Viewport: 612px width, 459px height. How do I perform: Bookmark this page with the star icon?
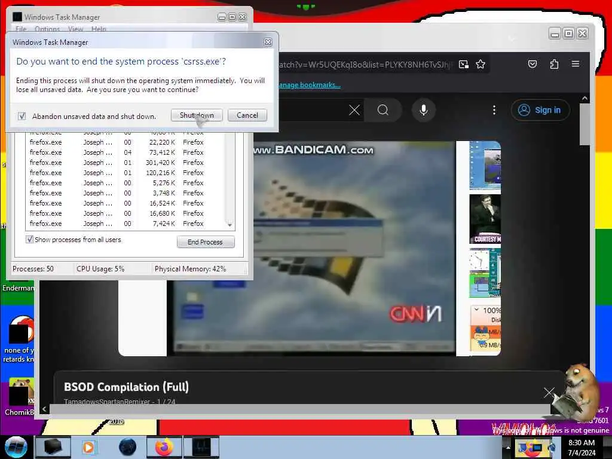pos(481,65)
